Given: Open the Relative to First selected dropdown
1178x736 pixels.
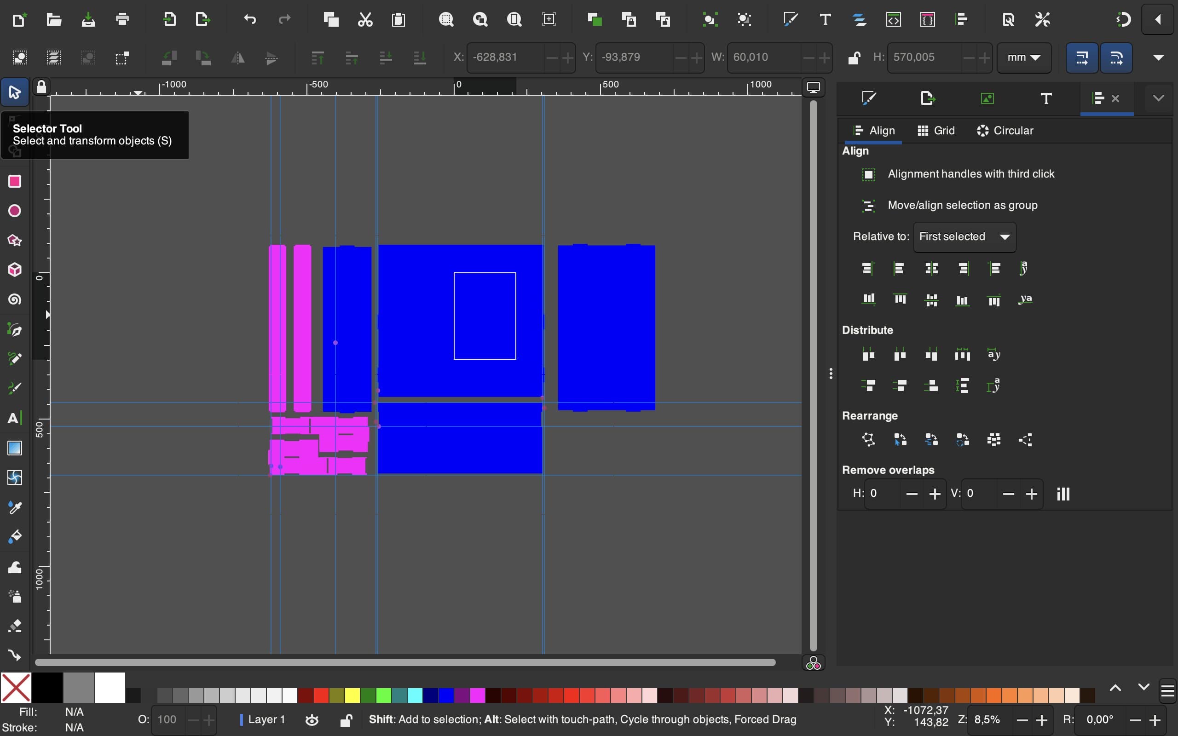Looking at the screenshot, I should [x=964, y=237].
